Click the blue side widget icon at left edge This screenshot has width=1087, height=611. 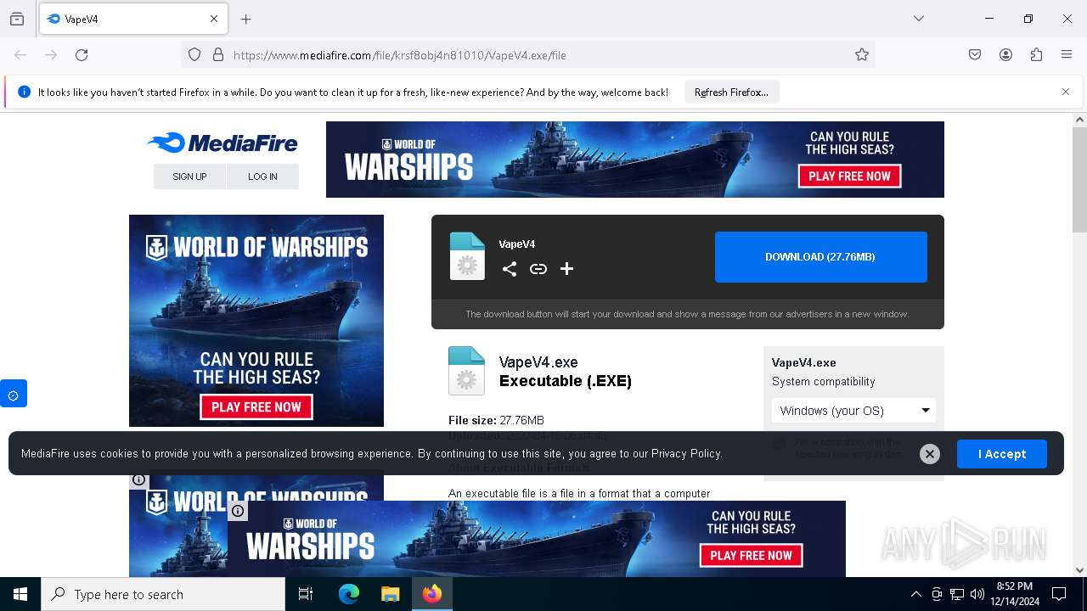14,395
